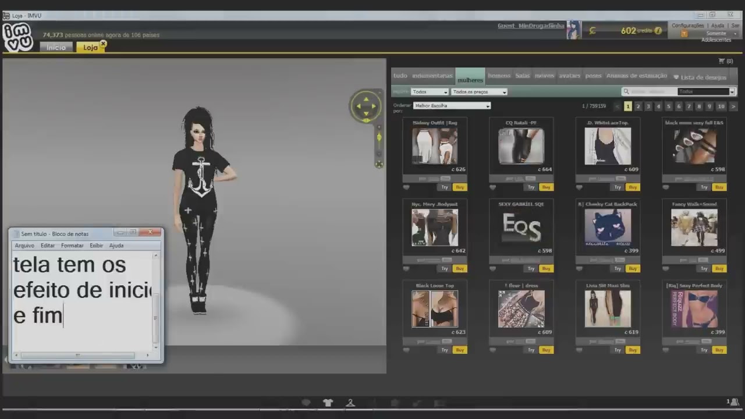Open the Guest_MinDrogadinha profile name
The width and height of the screenshot is (745, 419).
(x=531, y=26)
